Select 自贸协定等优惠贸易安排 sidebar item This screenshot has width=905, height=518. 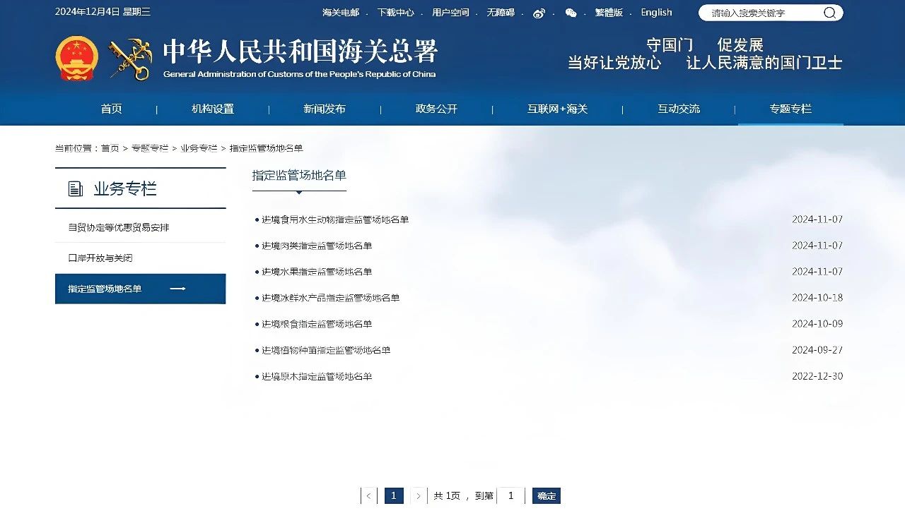tap(119, 228)
